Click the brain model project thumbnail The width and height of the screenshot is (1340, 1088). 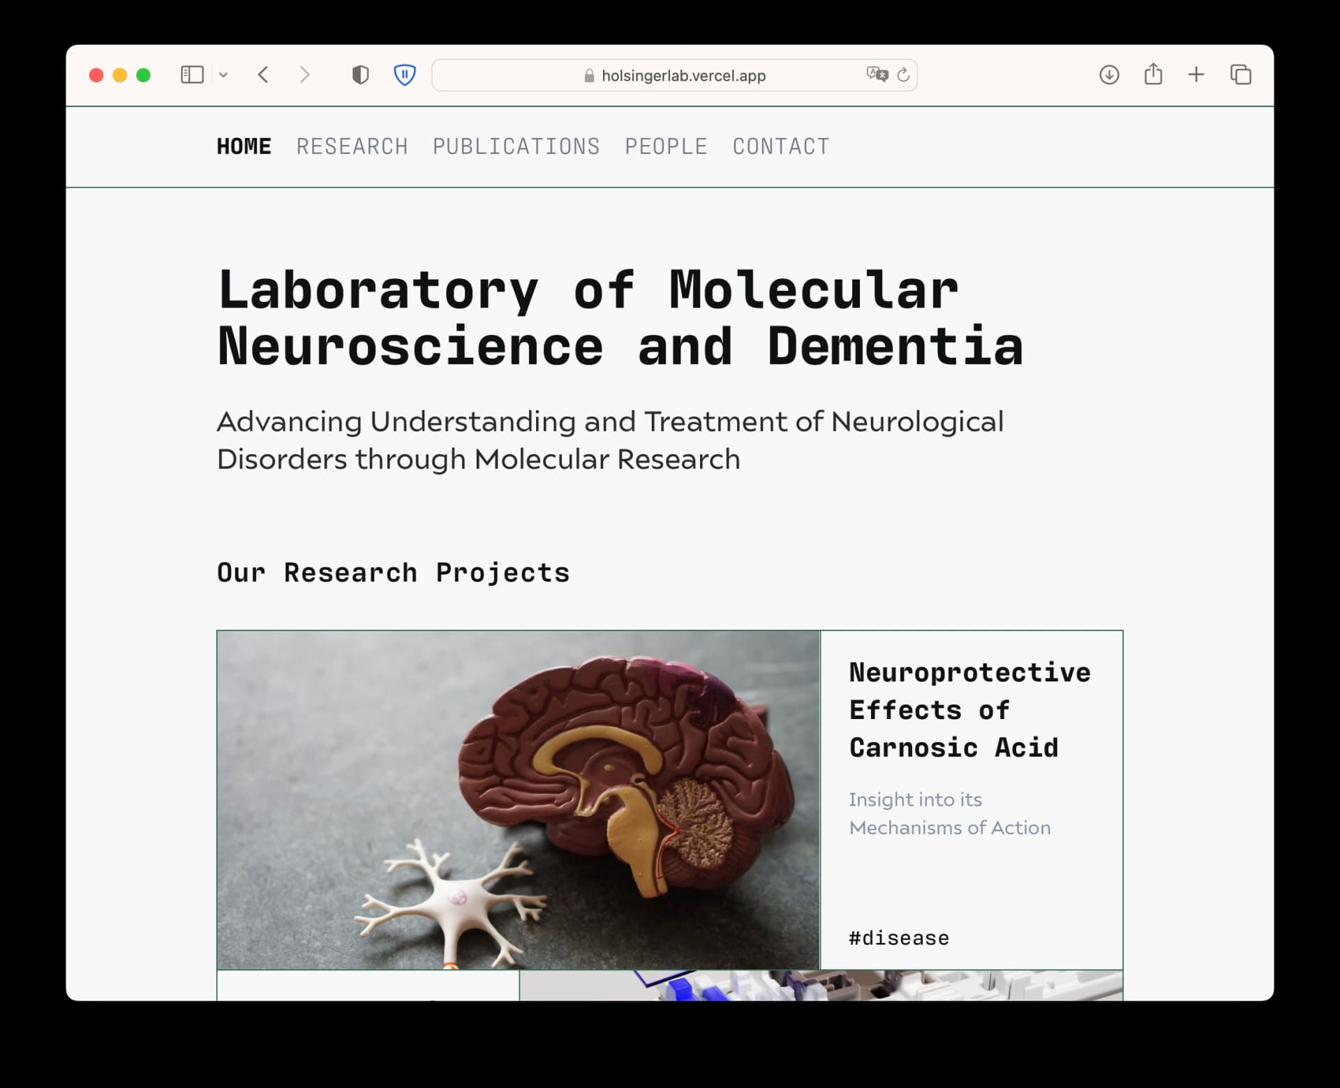point(518,799)
